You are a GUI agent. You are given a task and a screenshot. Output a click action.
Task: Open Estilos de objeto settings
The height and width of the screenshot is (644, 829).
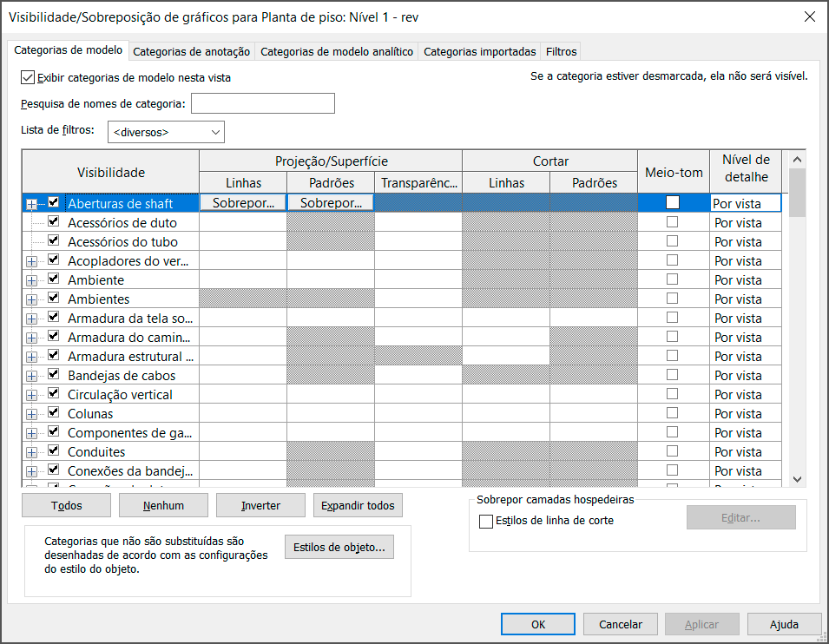point(339,547)
